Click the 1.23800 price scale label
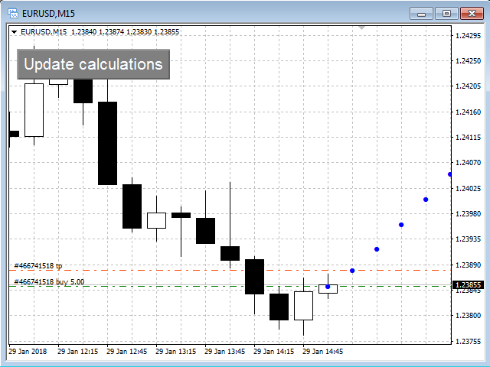Viewport: 490px width, 367px height. coord(468,316)
